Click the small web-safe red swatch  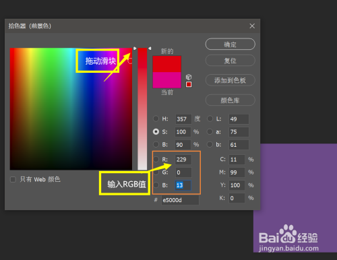(189, 84)
